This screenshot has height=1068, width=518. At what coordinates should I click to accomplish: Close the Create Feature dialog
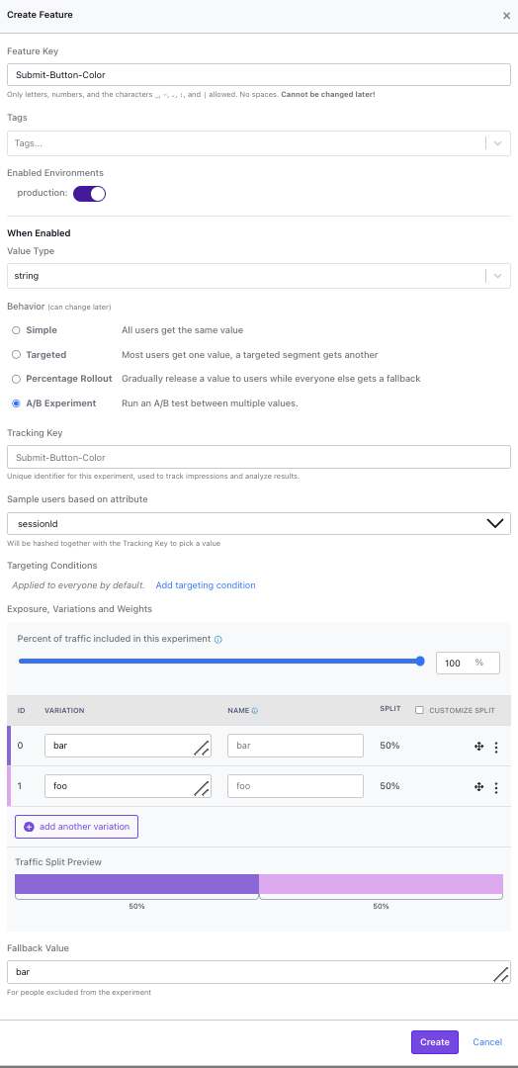(x=506, y=16)
